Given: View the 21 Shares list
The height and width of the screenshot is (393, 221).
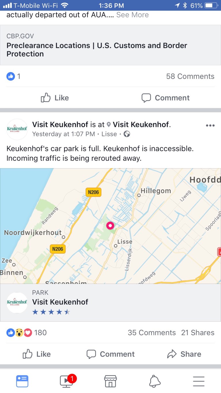Looking at the screenshot, I should pos(198,333).
